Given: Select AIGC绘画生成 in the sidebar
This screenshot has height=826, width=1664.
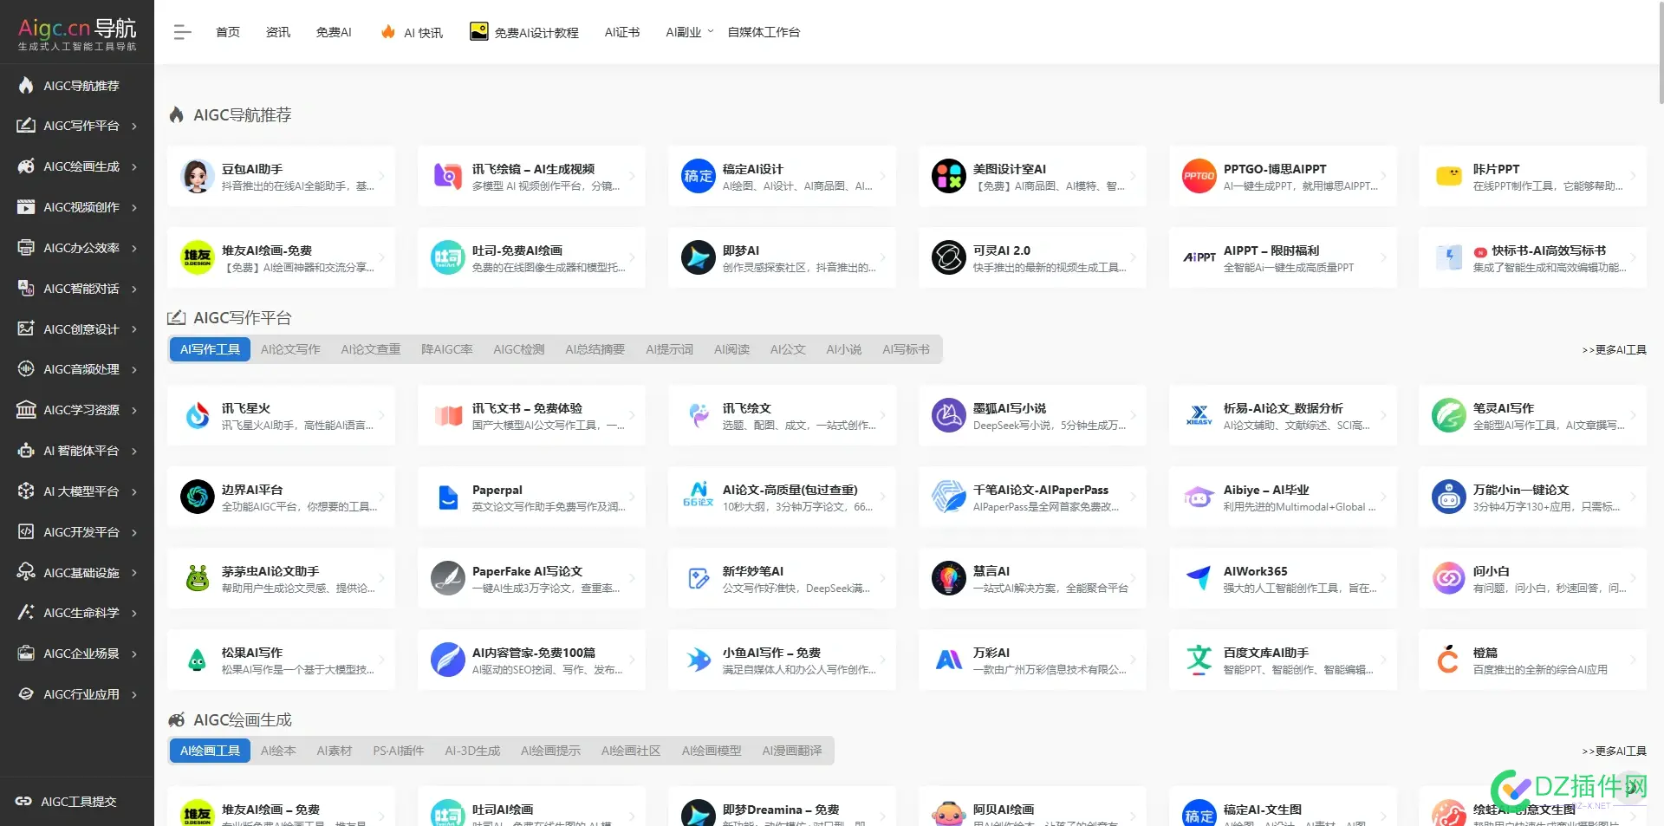Looking at the screenshot, I should point(82,166).
